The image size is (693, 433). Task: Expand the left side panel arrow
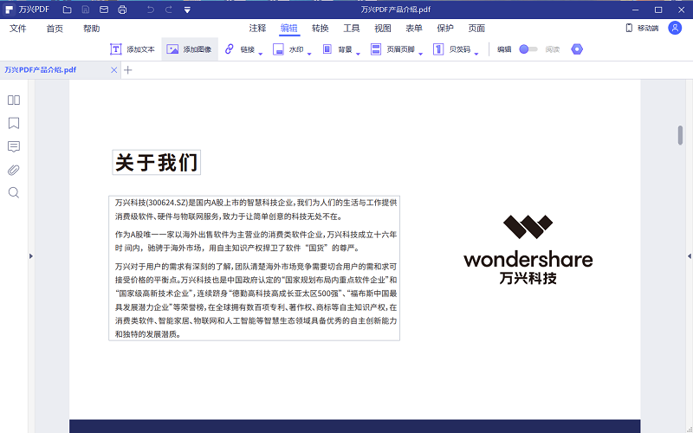31,255
